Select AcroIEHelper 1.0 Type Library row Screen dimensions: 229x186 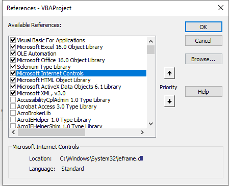pyautogui.click(x=54, y=120)
